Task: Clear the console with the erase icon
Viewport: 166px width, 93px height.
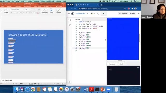Action: pos(138,68)
